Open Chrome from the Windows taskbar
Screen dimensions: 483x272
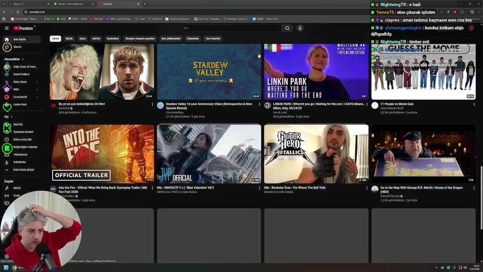point(14,267)
